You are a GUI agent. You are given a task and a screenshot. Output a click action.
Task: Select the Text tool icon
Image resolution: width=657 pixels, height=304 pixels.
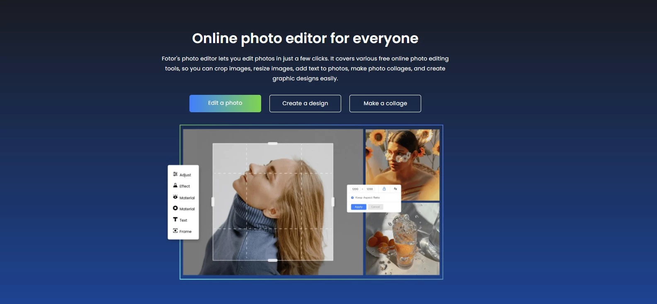tap(175, 220)
